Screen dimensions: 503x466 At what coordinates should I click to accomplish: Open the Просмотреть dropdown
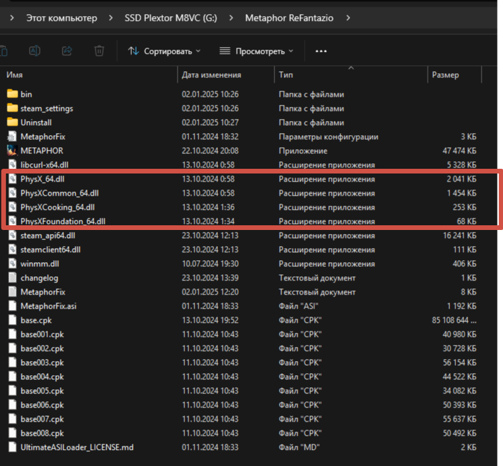pyautogui.click(x=256, y=51)
